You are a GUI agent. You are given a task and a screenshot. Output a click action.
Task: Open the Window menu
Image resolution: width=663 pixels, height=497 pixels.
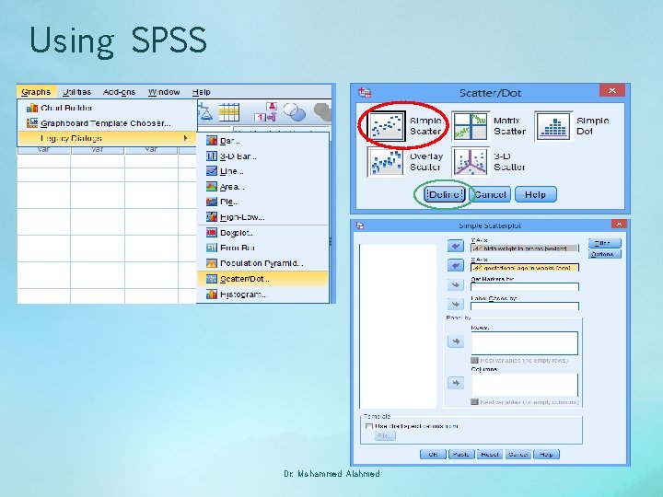[164, 92]
